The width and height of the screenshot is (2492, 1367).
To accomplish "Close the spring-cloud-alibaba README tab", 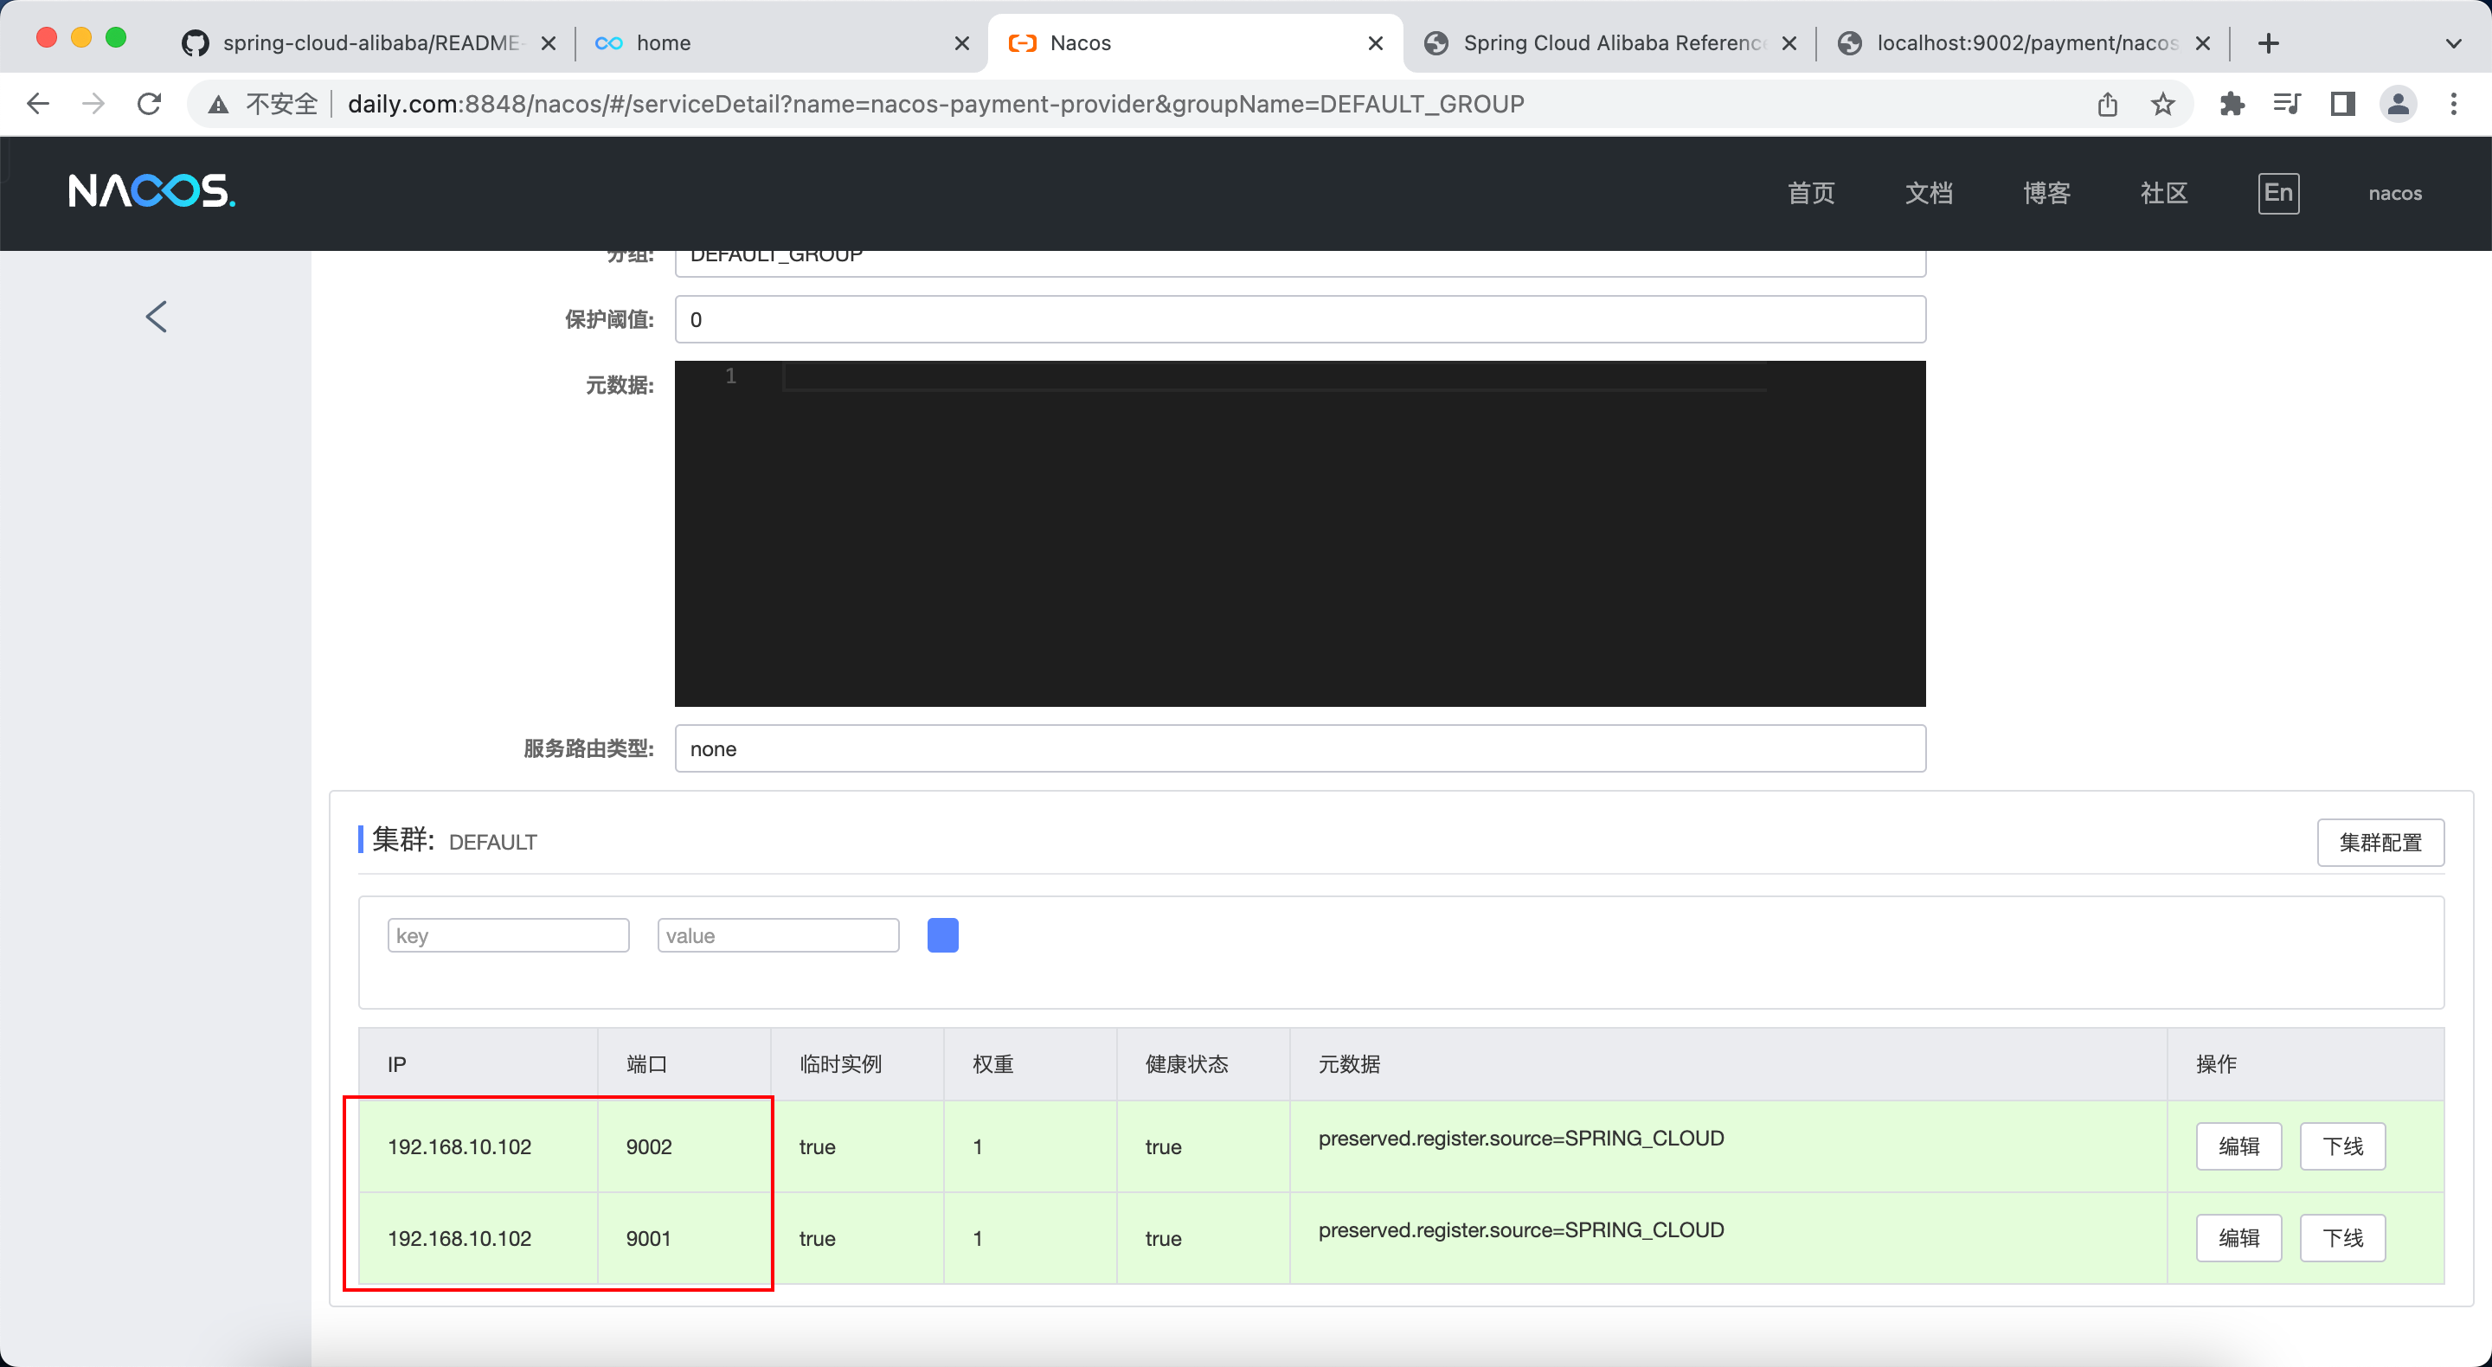I will (548, 42).
